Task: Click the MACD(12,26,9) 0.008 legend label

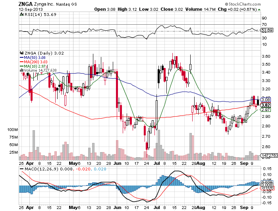Action: coord(48,169)
